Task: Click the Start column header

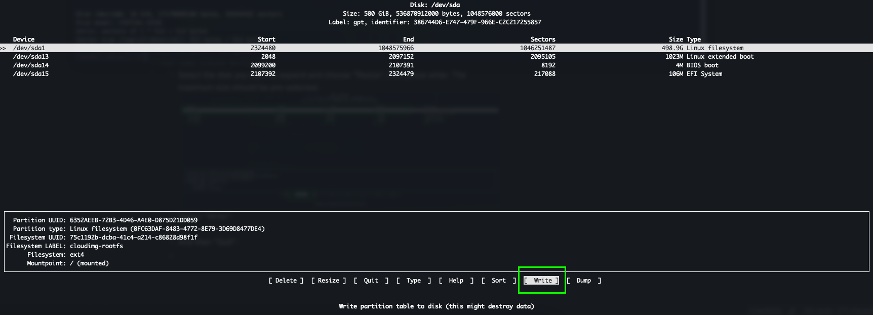Action: [266, 40]
